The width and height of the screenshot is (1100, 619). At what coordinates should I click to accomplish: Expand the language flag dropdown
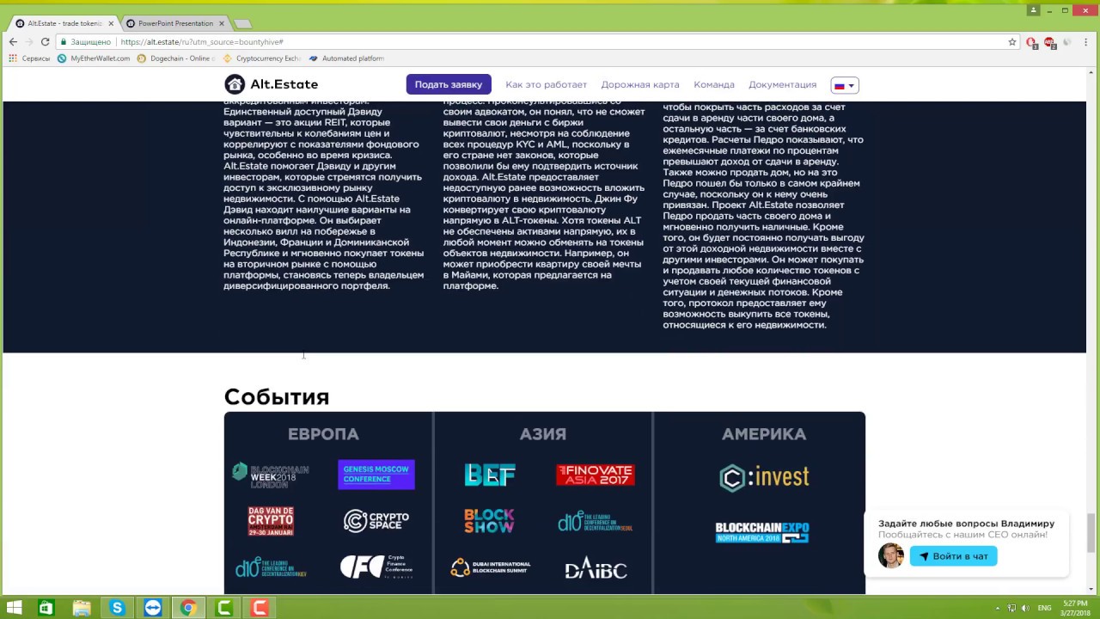[845, 85]
